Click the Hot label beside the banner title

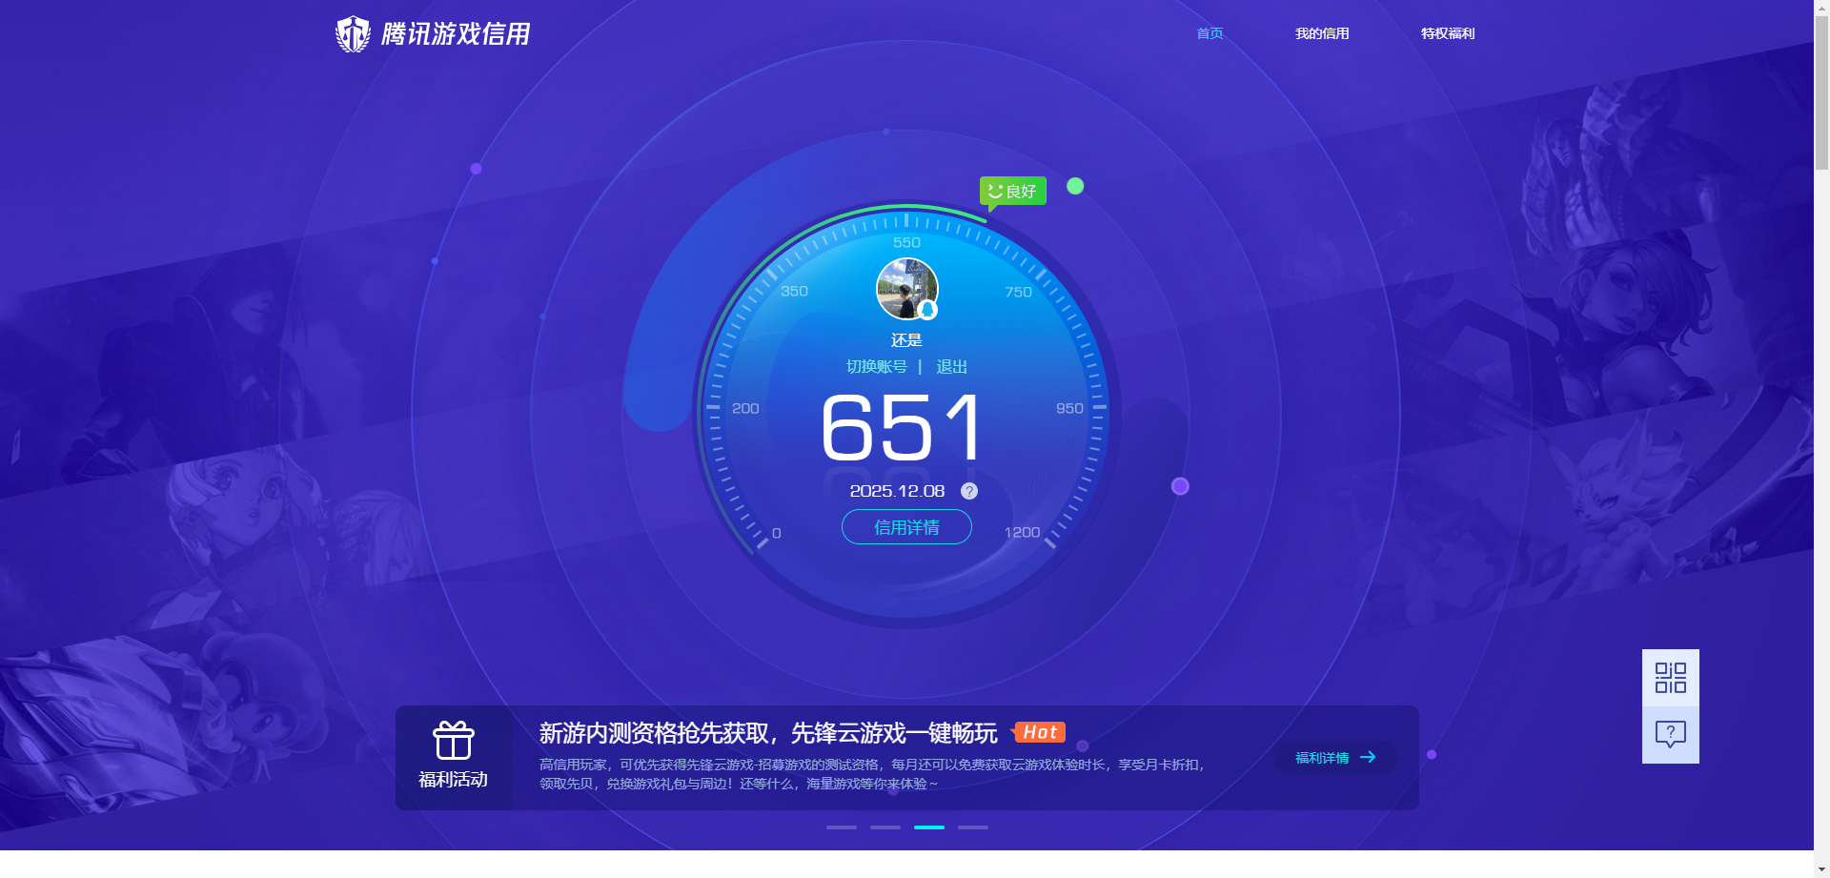pyautogui.click(x=1040, y=731)
